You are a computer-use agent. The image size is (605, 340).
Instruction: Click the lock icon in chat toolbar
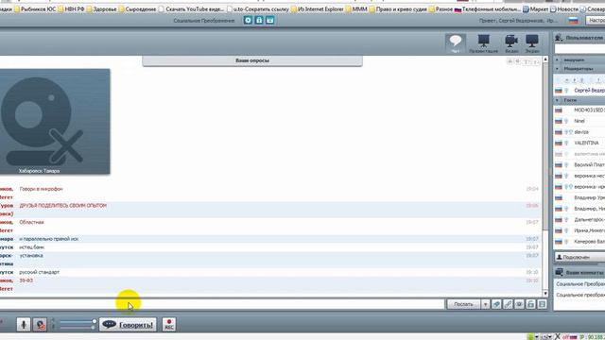tap(531, 304)
